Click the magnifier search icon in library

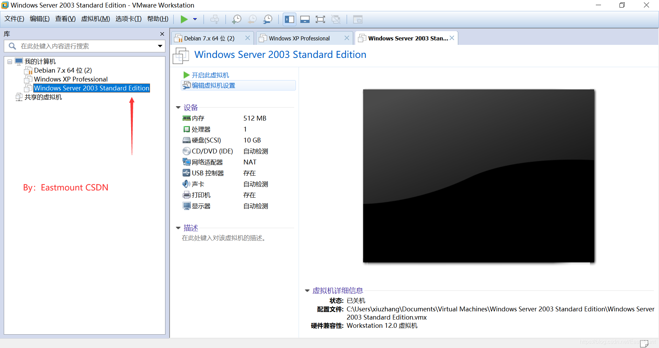tap(12, 46)
